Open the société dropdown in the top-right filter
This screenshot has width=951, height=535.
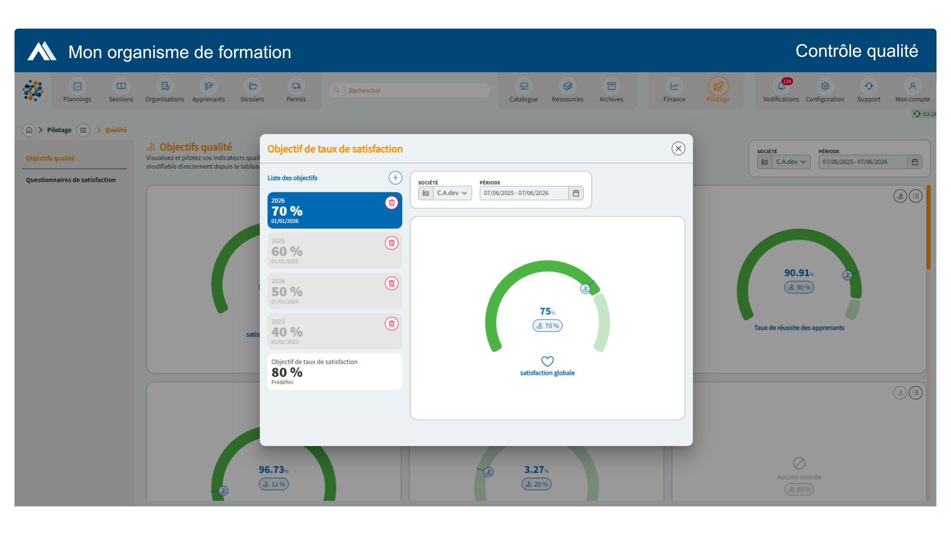[791, 162]
